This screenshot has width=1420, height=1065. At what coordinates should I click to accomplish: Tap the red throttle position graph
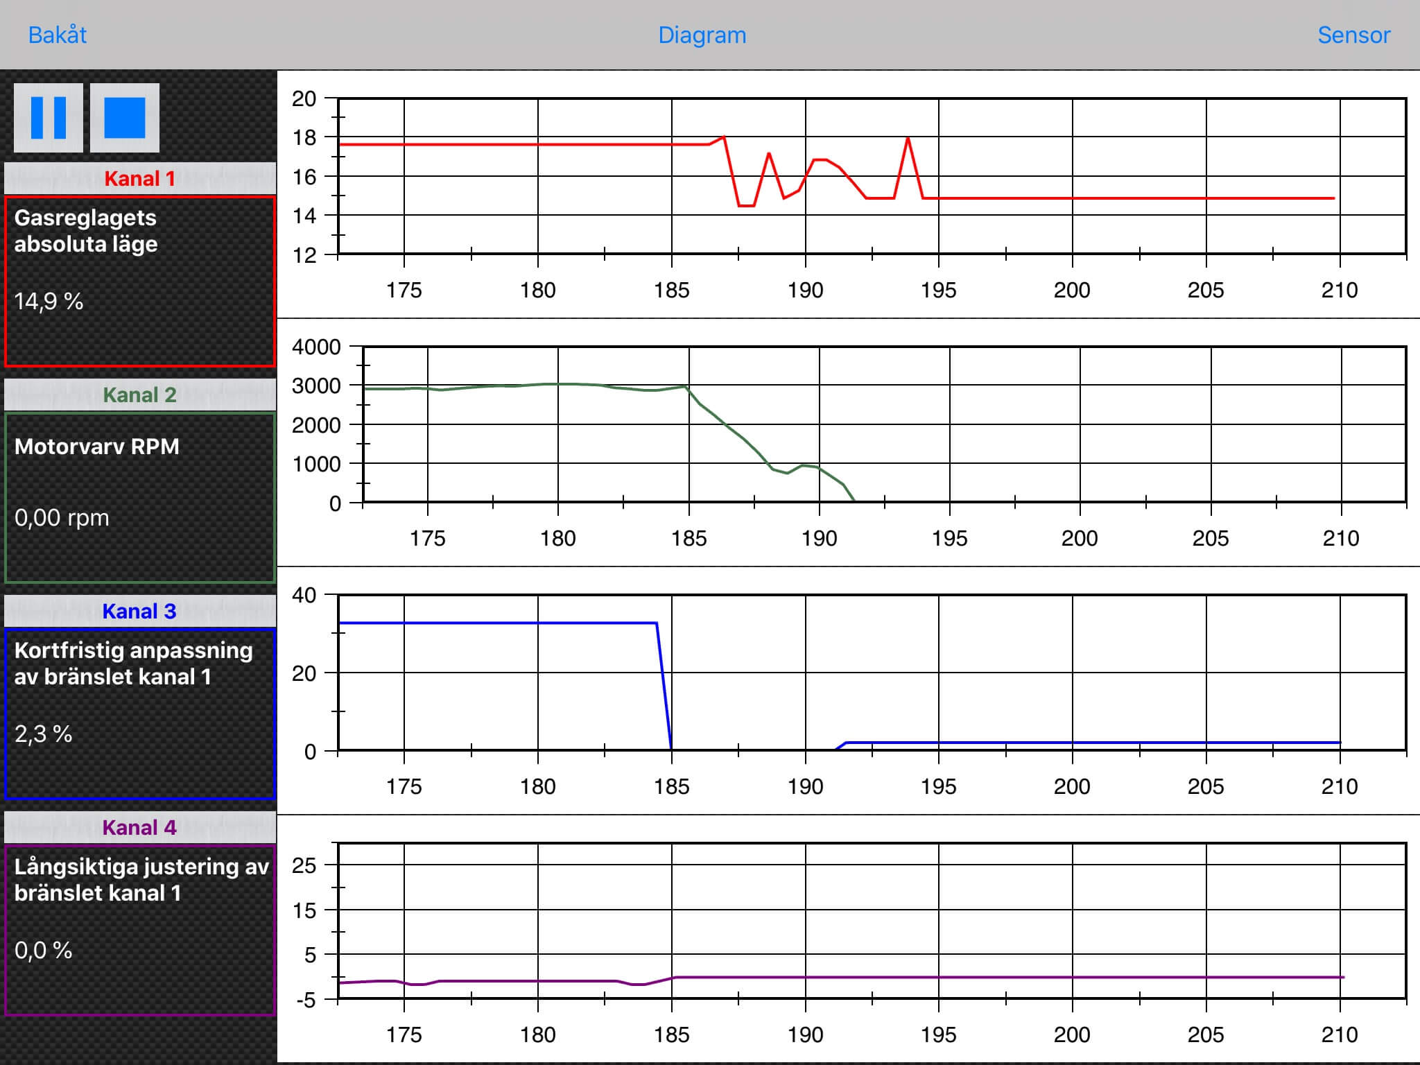click(872, 177)
